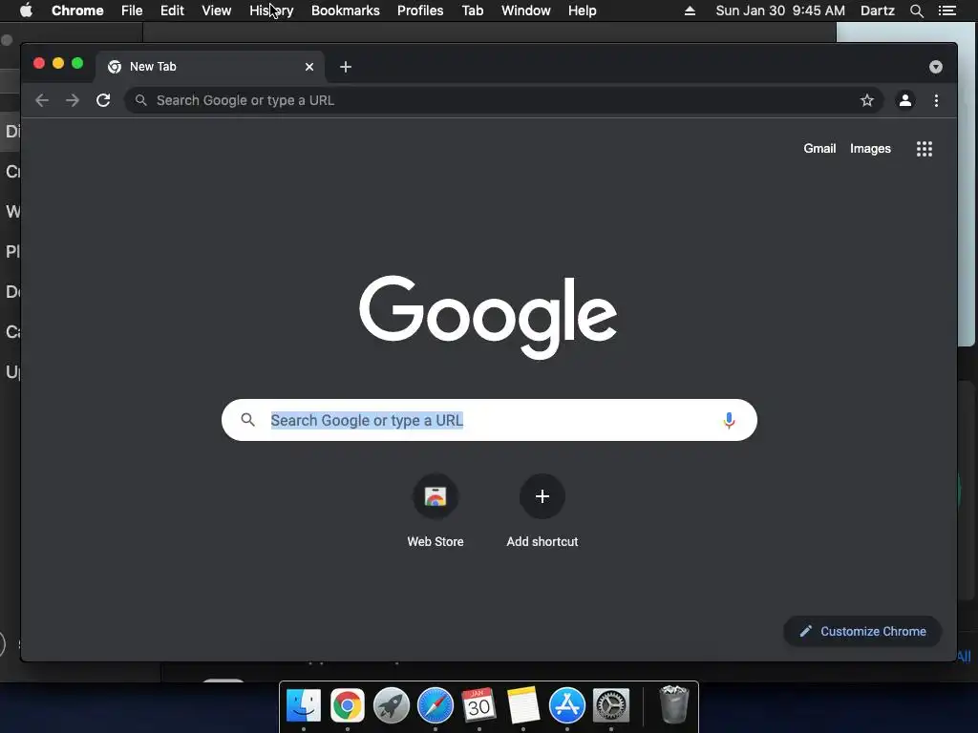Image resolution: width=978 pixels, height=733 pixels.
Task: Open the Edit menu
Action: tap(172, 10)
